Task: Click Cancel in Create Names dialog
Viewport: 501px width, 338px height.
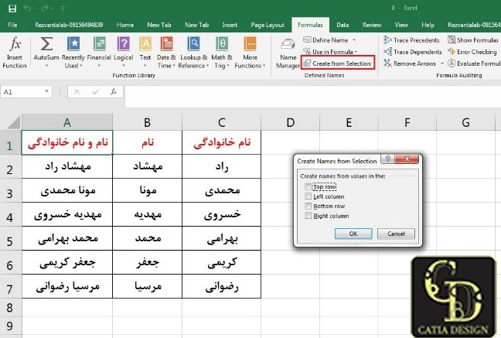Action: 396,234
